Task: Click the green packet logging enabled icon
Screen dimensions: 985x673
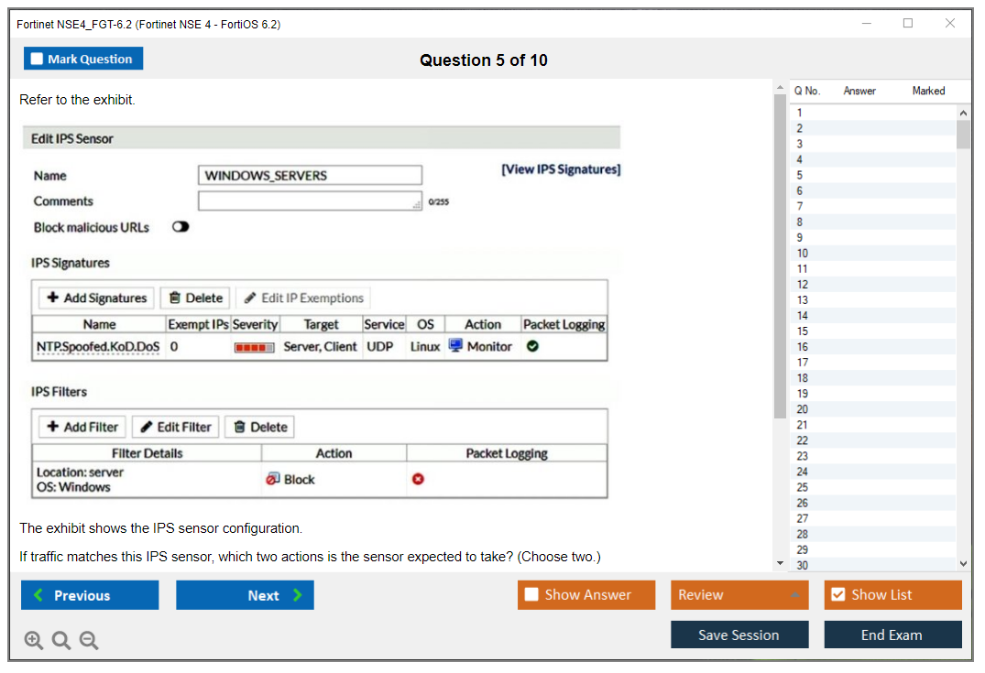Action: pyautogui.click(x=532, y=347)
